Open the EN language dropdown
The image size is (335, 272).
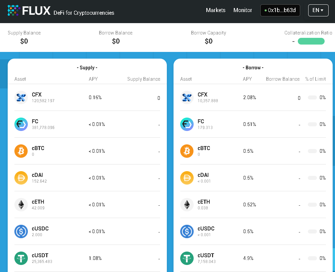click(318, 10)
